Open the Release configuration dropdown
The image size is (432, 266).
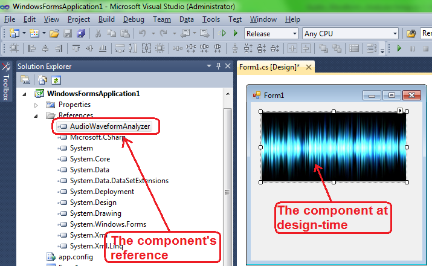tap(271, 34)
